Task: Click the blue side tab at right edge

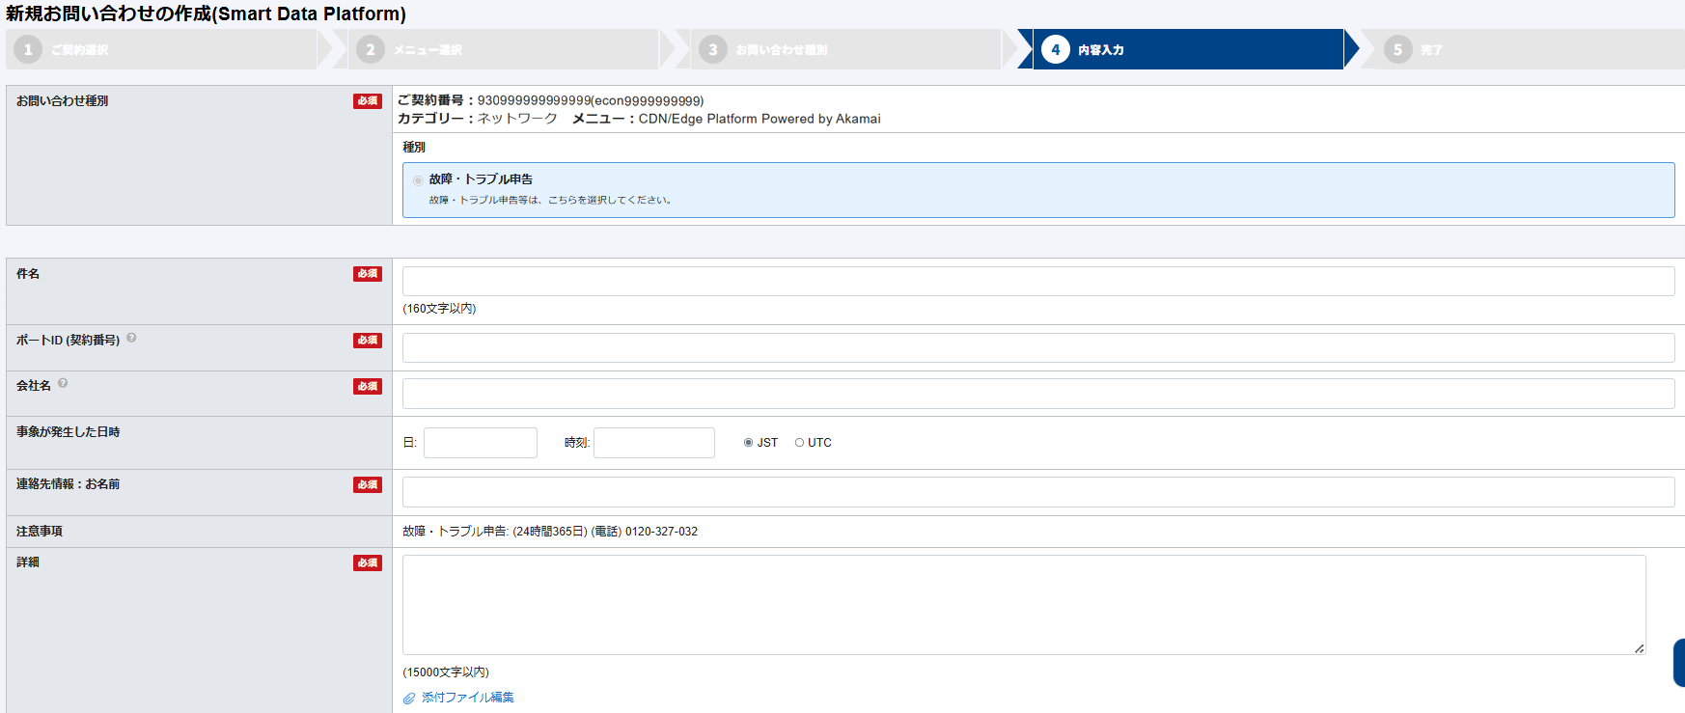Action: click(1678, 663)
